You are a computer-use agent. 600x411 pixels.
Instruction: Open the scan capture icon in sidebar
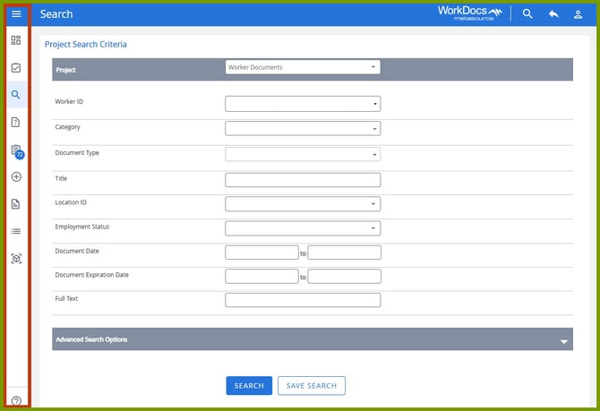coord(16,259)
